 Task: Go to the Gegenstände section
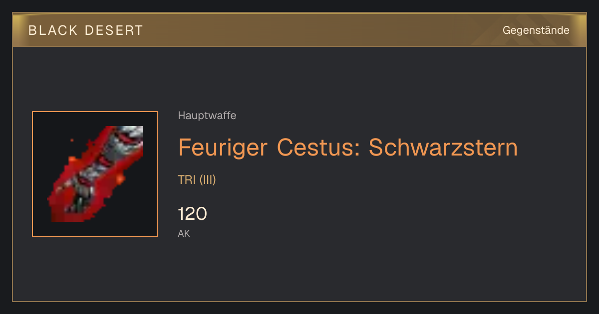tap(536, 30)
